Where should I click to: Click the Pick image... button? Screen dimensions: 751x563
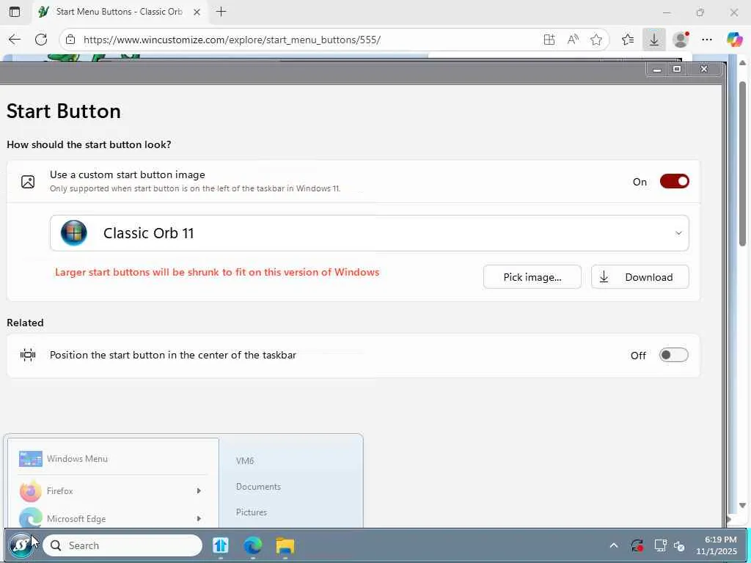tap(532, 277)
